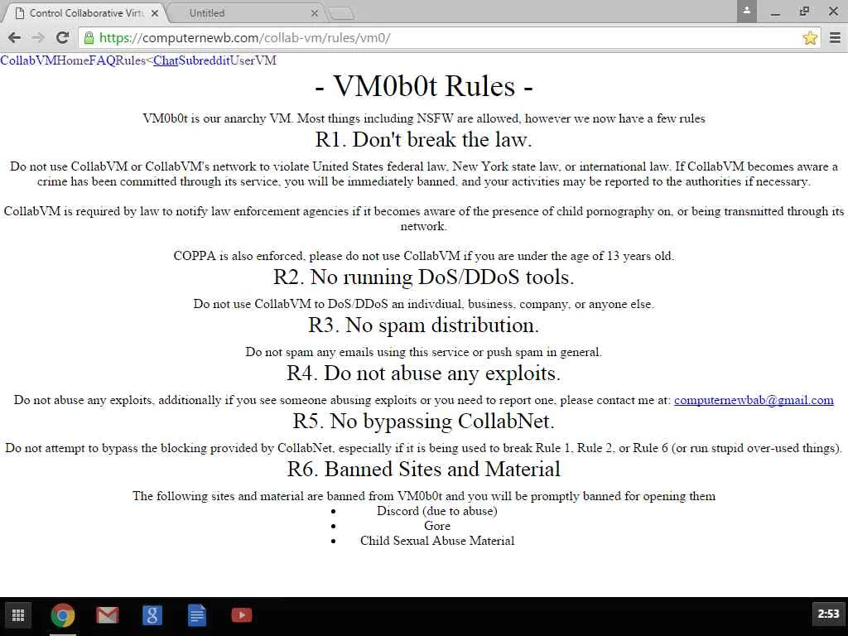Open the CollabVM navigation link
The width and height of the screenshot is (848, 636).
(28, 60)
